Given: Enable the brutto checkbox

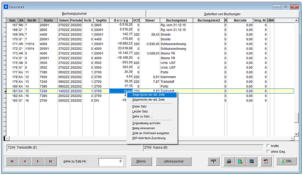Looking at the screenshot, I should 268,146.
